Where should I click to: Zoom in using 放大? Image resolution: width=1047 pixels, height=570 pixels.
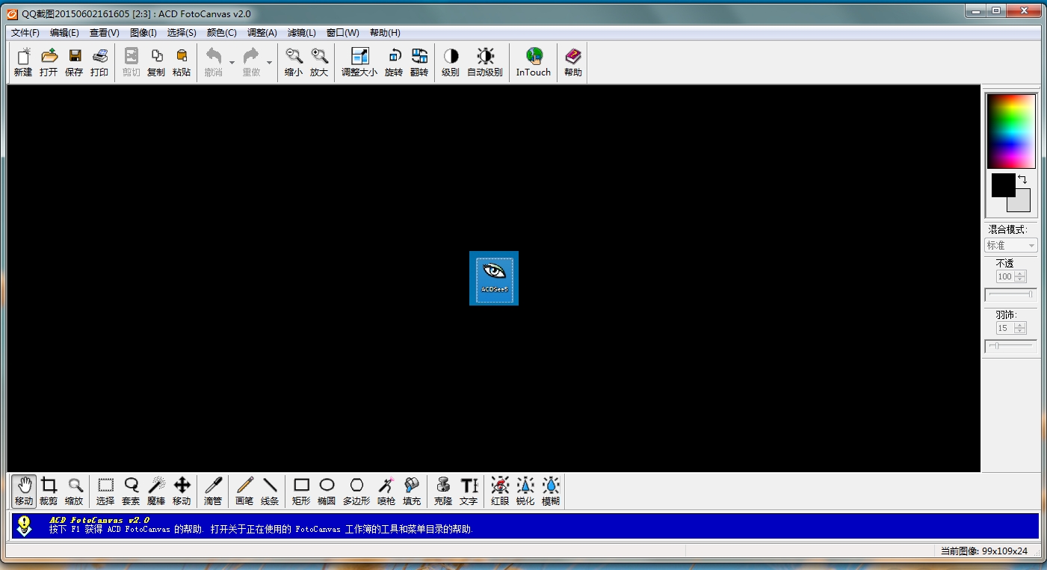(319, 62)
